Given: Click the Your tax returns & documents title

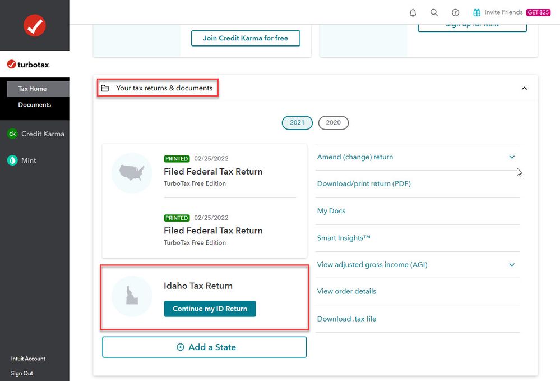Looking at the screenshot, I should (x=164, y=88).
